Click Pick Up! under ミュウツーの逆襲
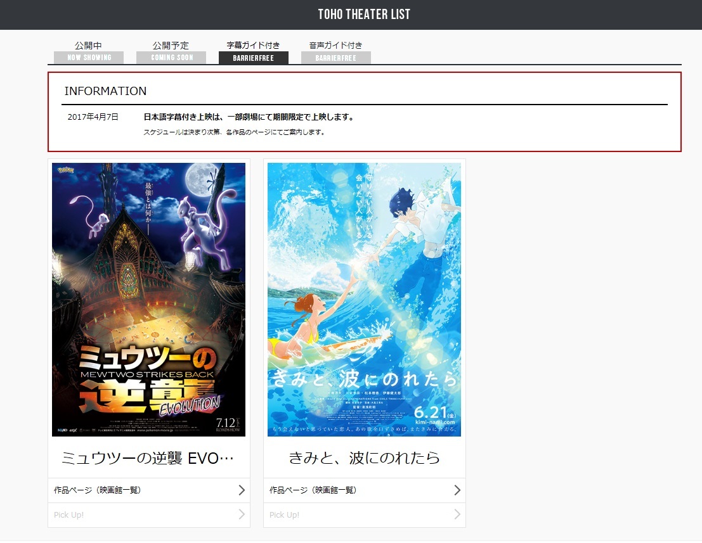The height and width of the screenshot is (543, 702). point(149,515)
